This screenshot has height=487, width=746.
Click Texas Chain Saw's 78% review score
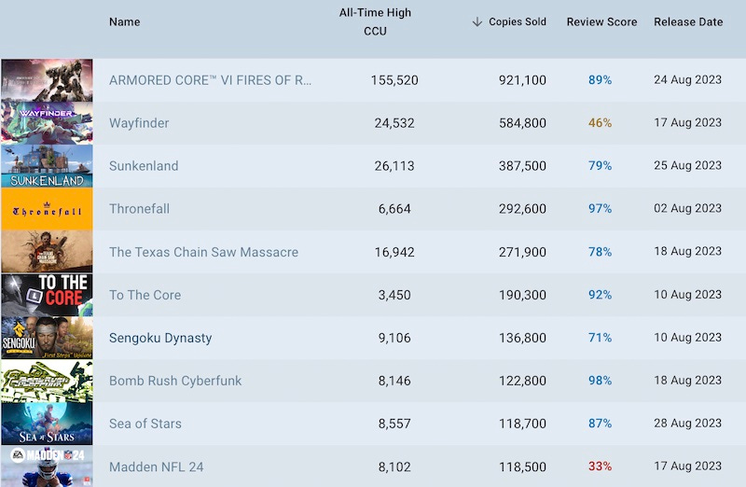600,252
